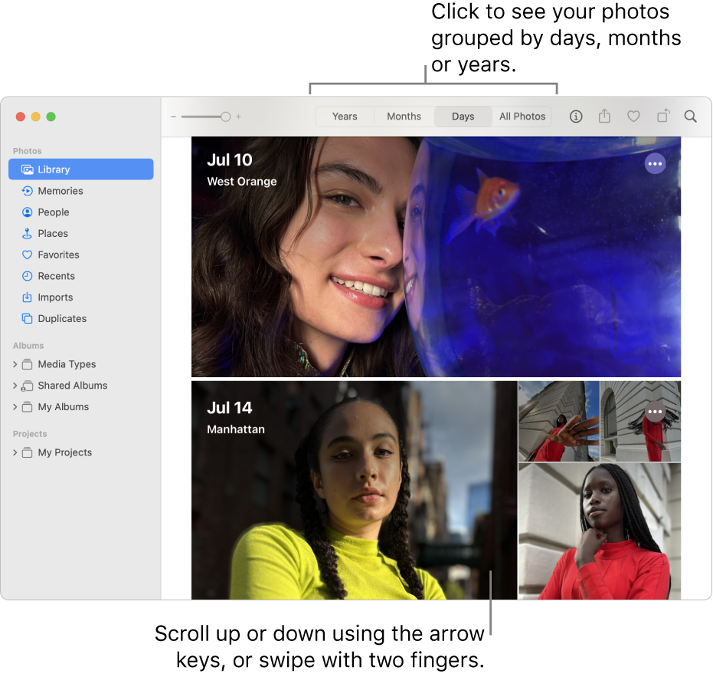Image resolution: width=713 pixels, height=677 pixels.
Task: Click the People icon in sidebar
Action: [x=28, y=212]
